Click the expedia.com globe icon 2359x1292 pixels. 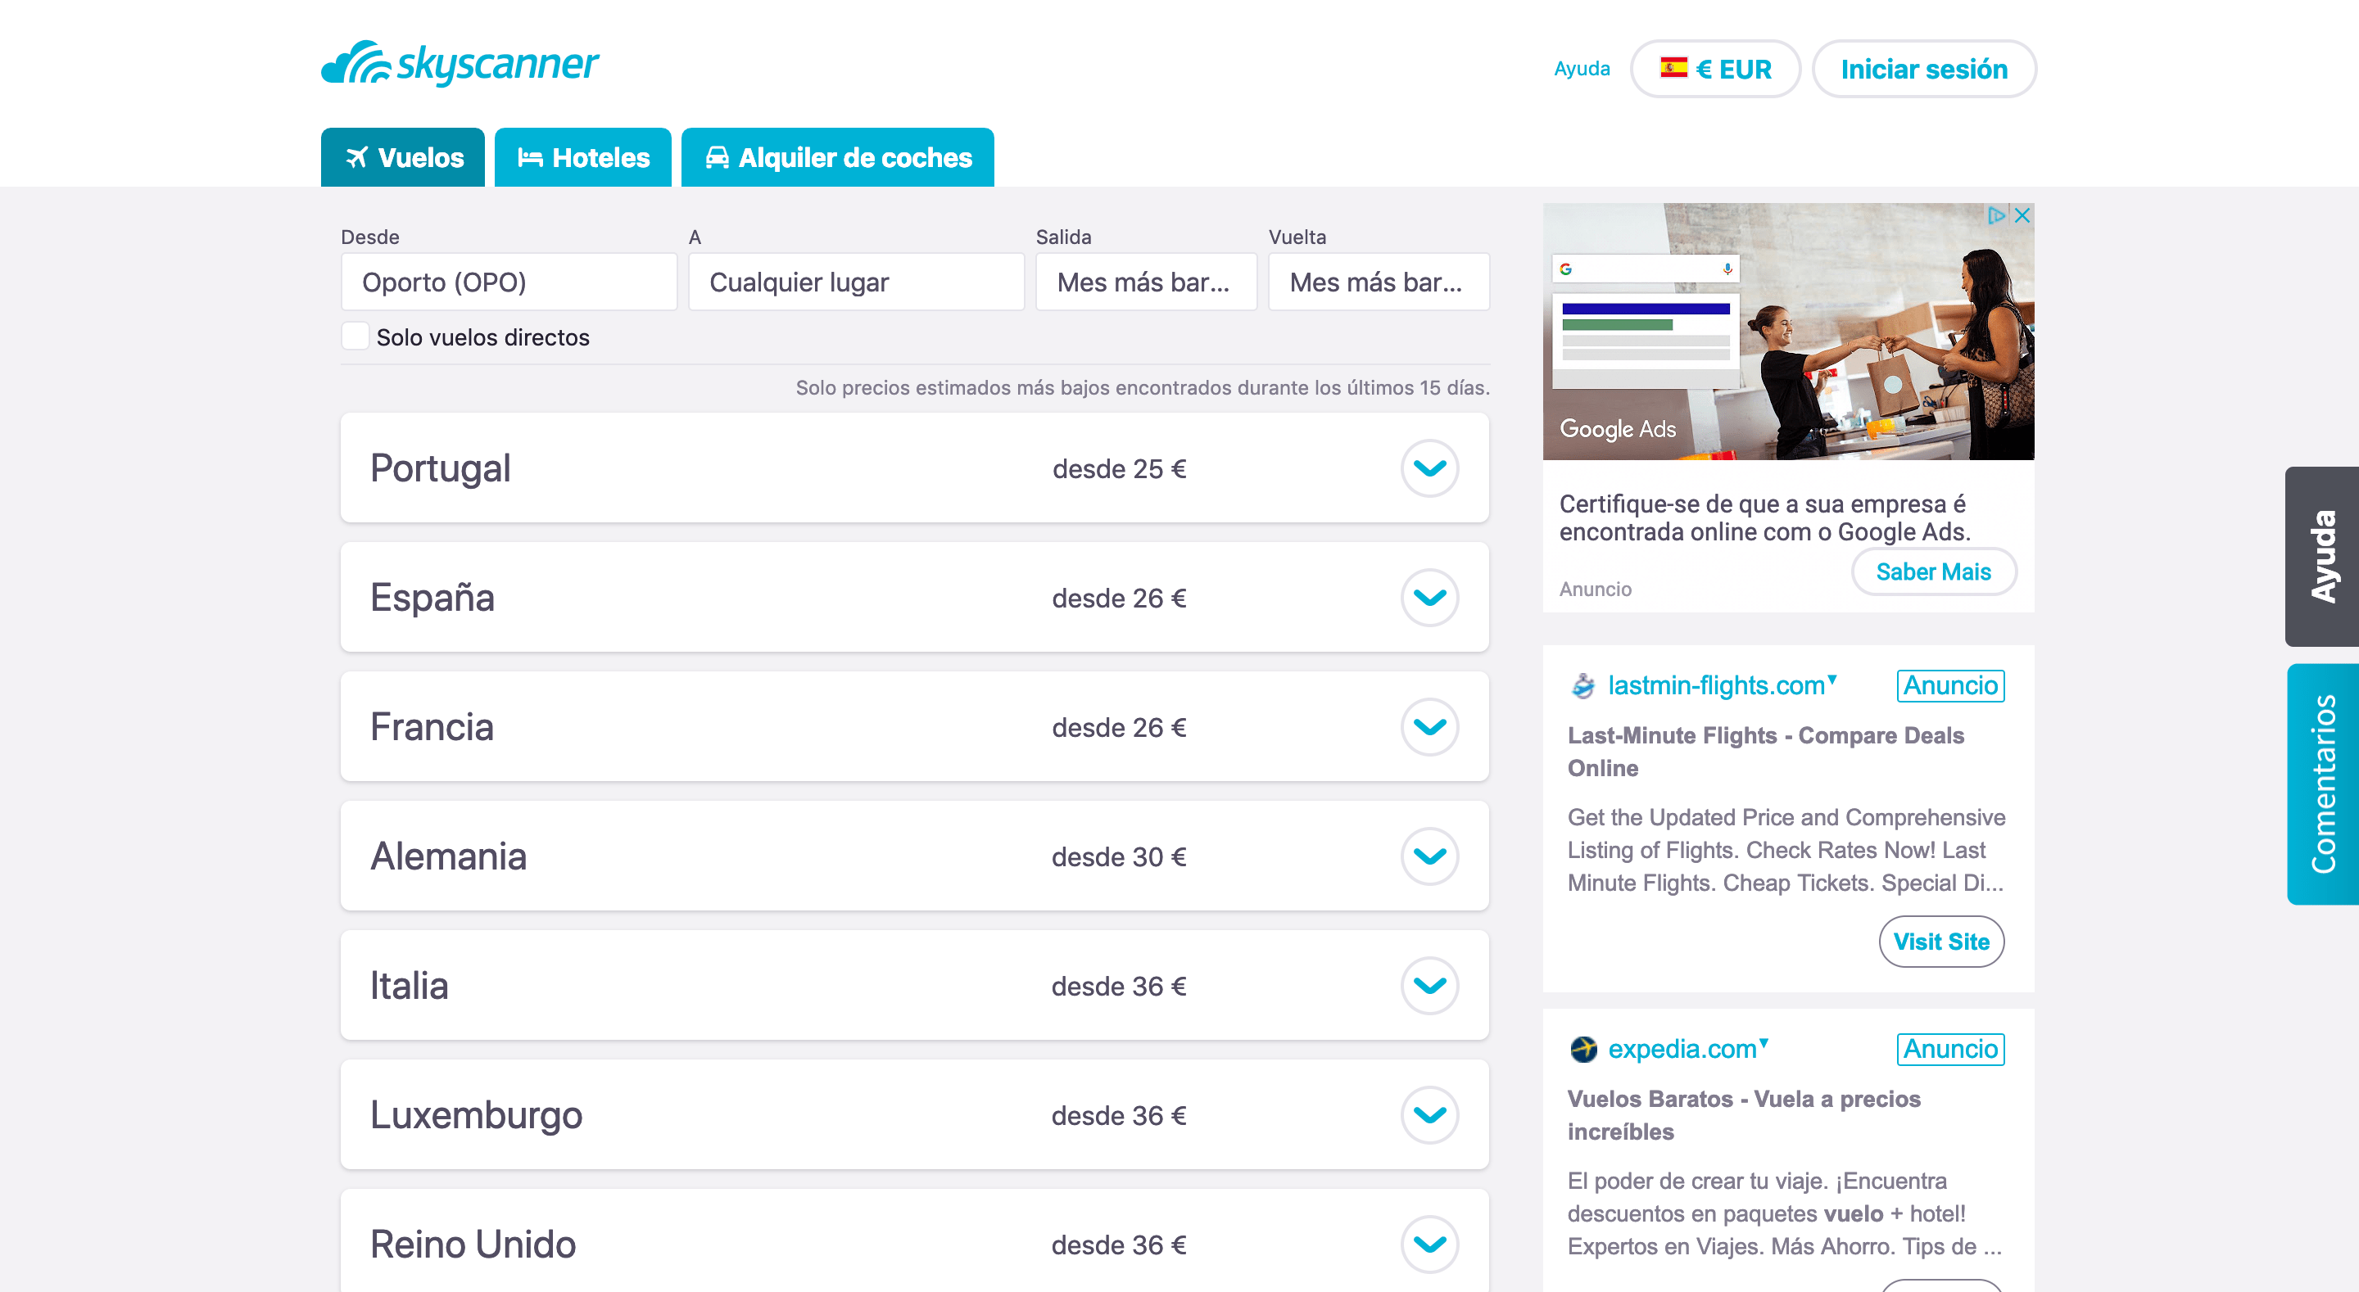click(x=1582, y=1049)
